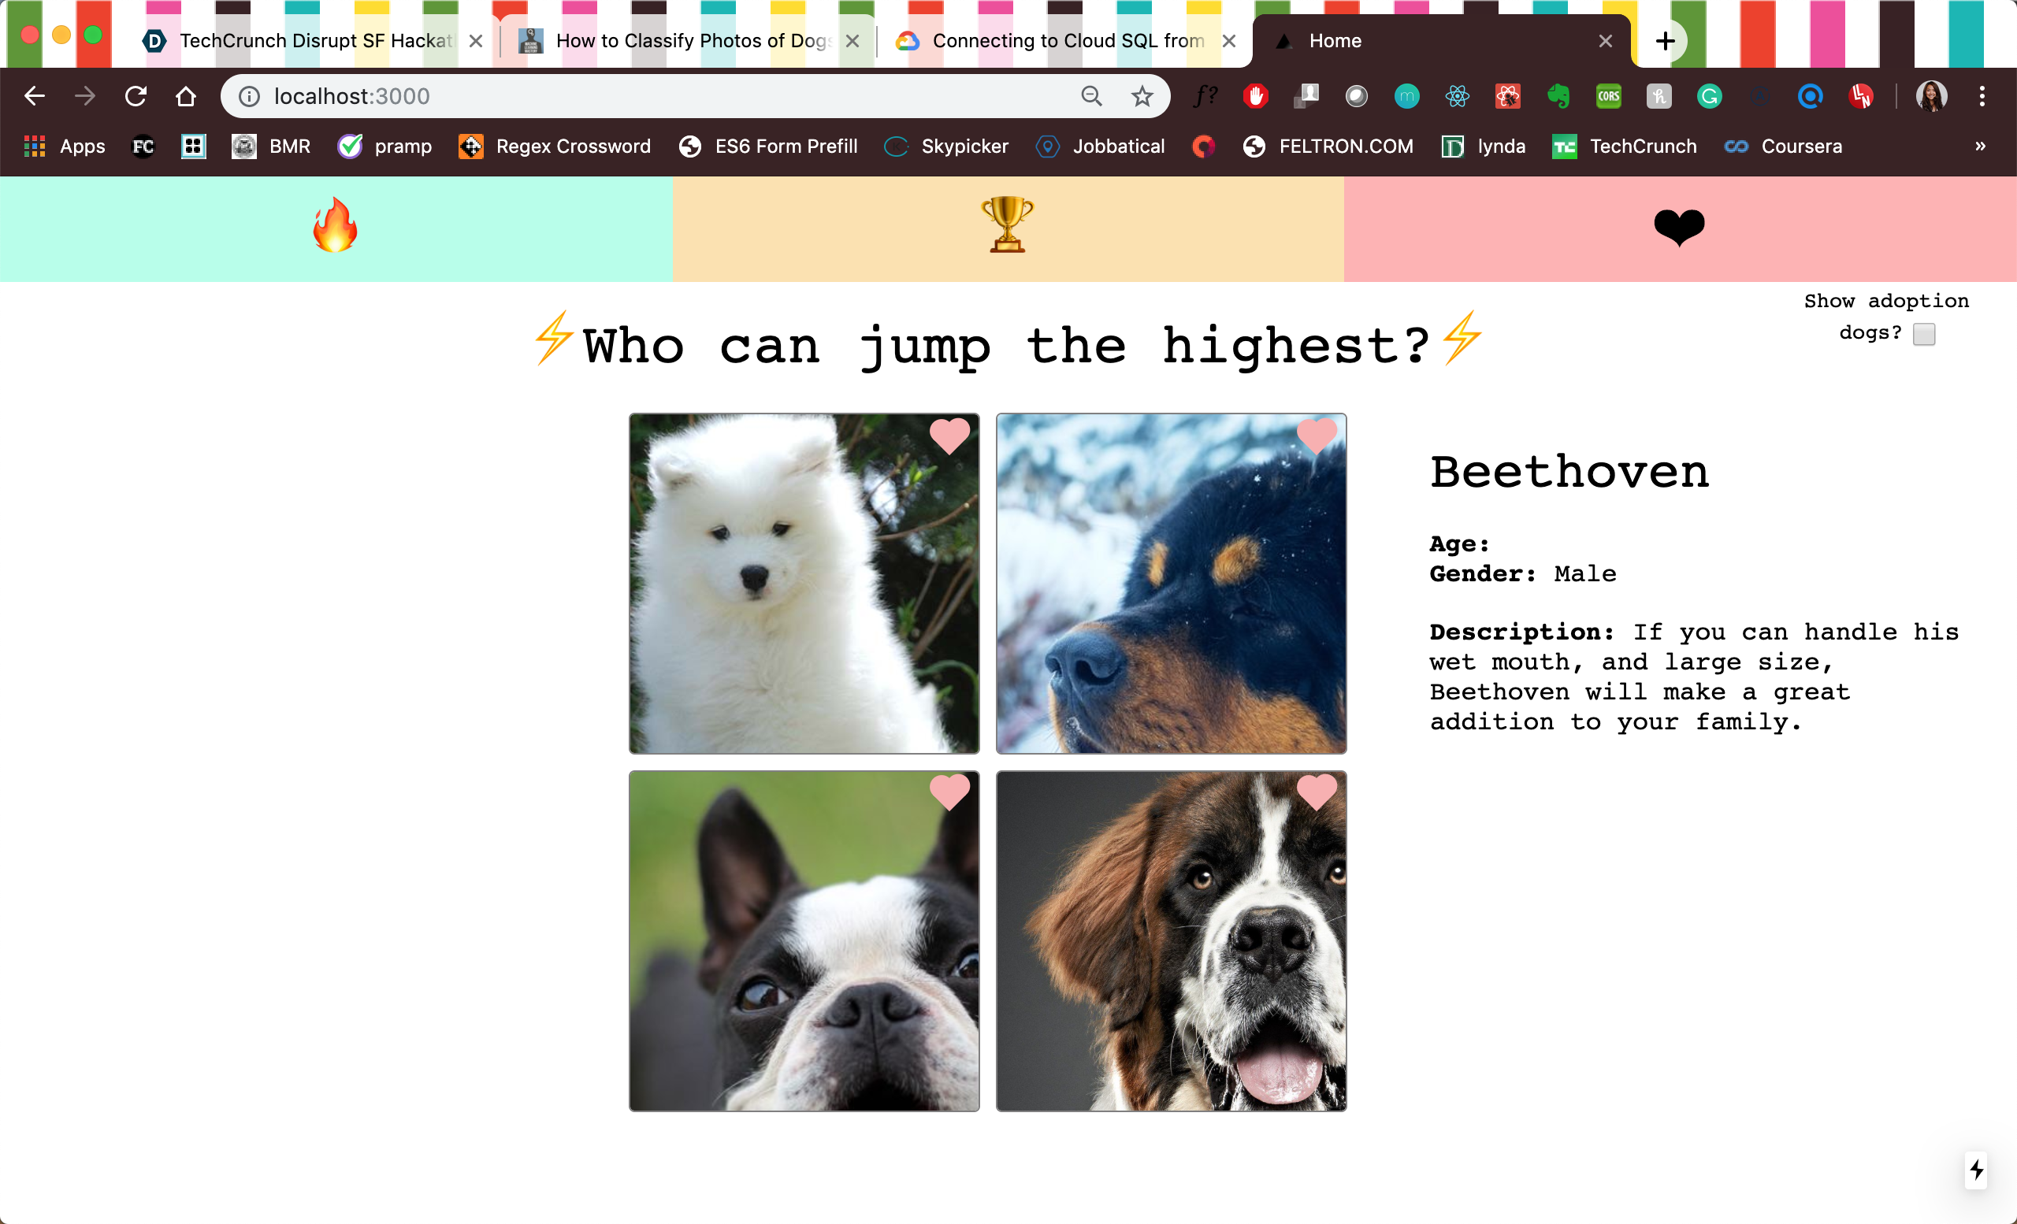Click the React DevTools extension icon
2017x1224 pixels.
pyautogui.click(x=1457, y=97)
